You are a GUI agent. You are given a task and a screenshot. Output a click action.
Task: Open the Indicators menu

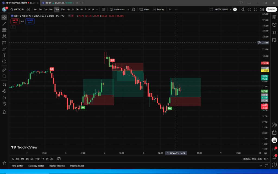point(117,10)
